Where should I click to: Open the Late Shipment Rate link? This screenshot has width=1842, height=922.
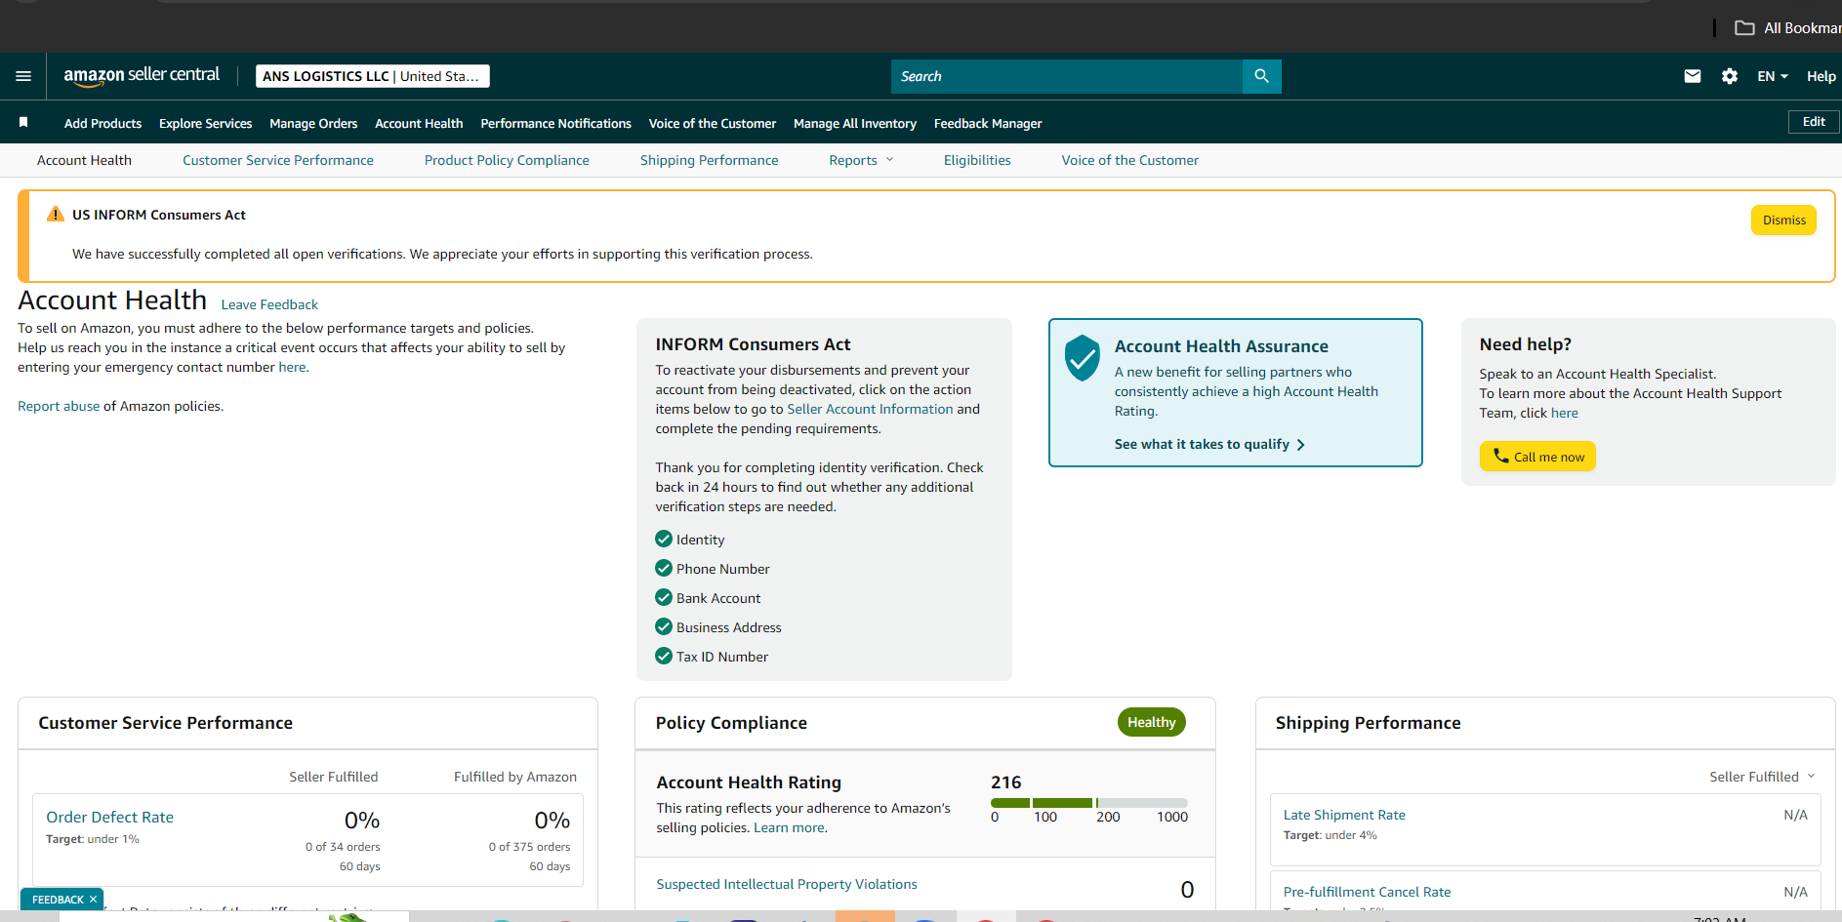[x=1344, y=815]
